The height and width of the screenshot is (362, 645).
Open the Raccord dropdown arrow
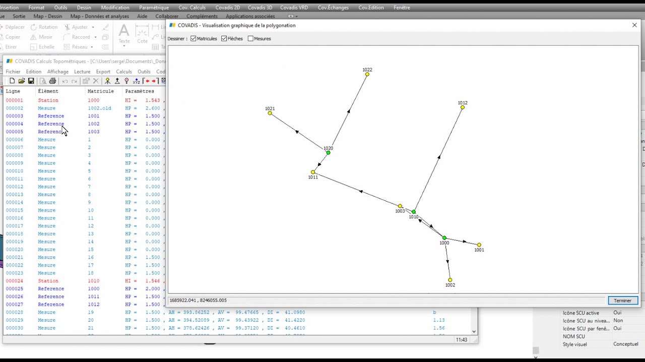(95, 37)
